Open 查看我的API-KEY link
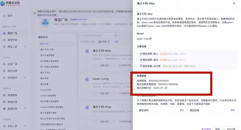 point(79,20)
